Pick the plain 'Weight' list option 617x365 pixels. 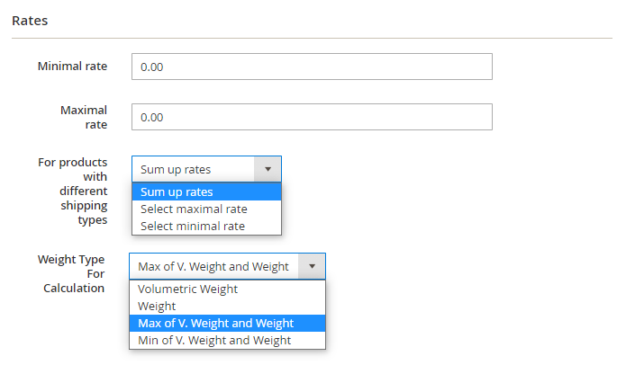[x=227, y=307]
